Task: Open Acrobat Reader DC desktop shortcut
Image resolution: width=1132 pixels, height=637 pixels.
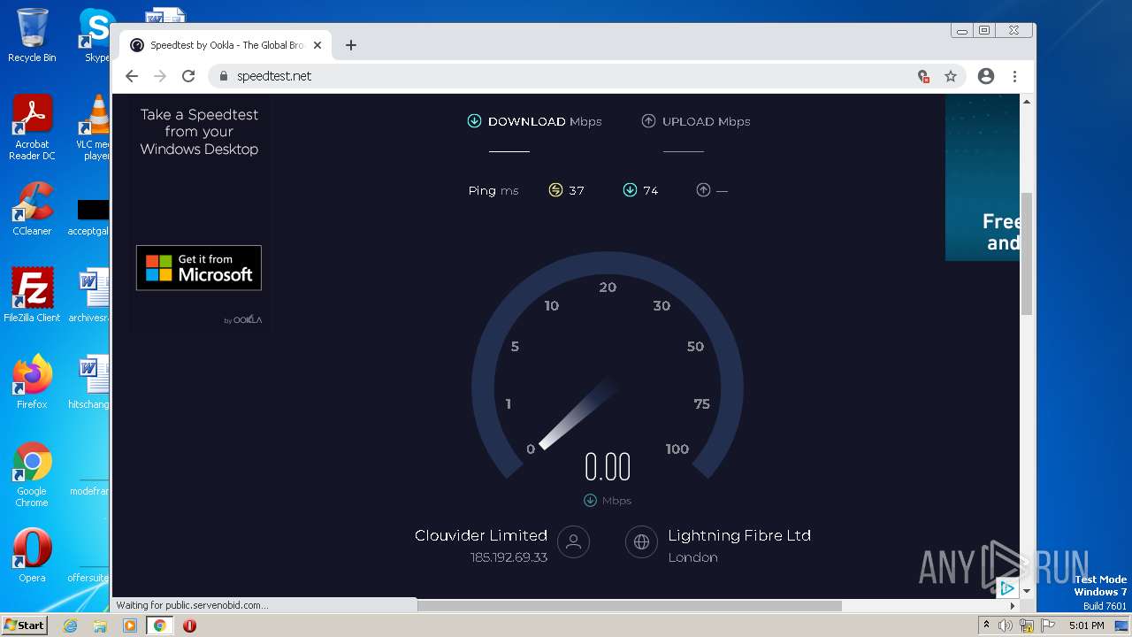Action: pos(32,127)
